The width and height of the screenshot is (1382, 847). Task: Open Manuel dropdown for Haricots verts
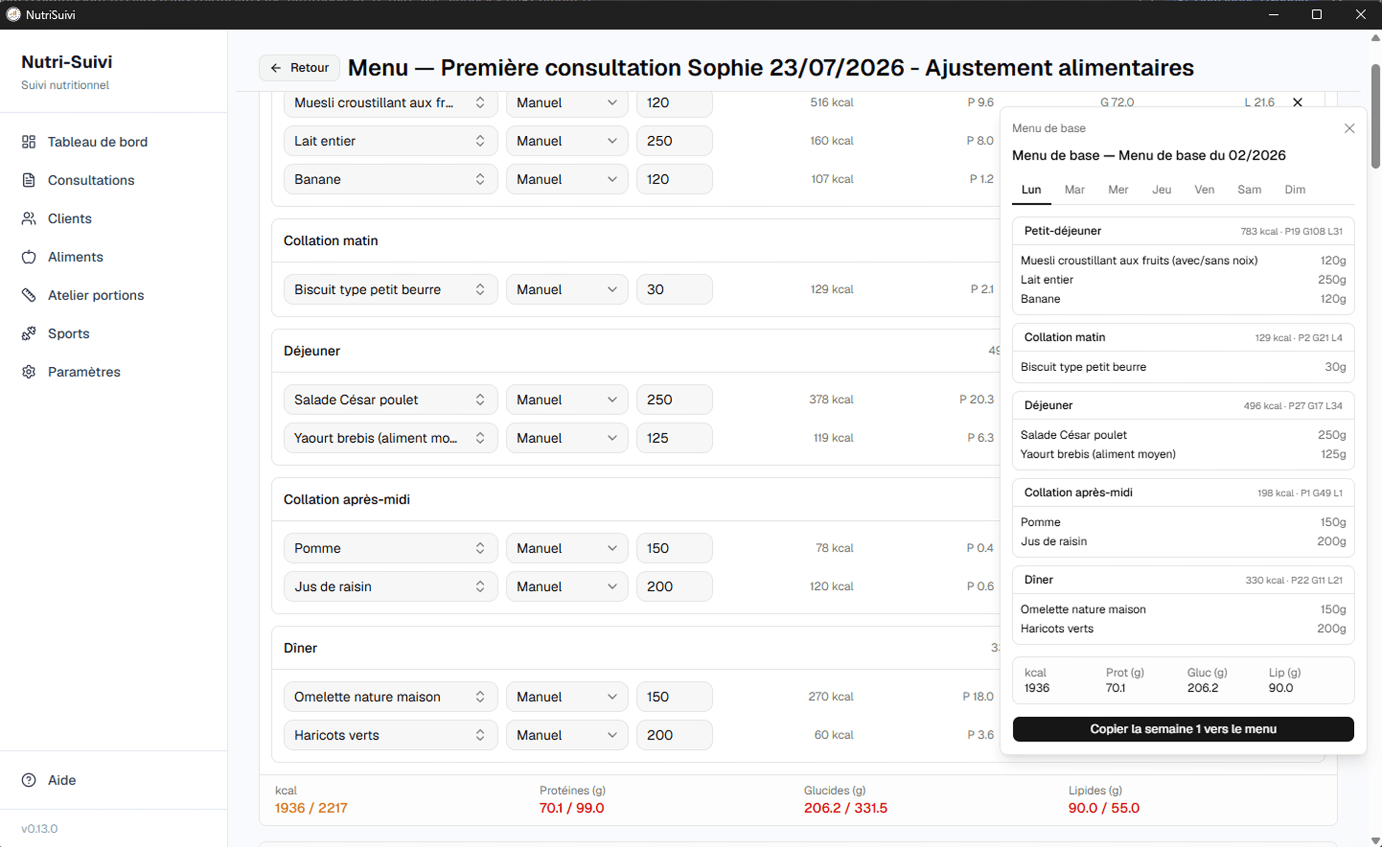tap(567, 735)
